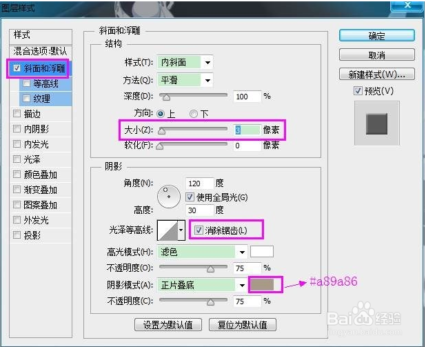Click the 深度(D) slider handle

[166, 97]
